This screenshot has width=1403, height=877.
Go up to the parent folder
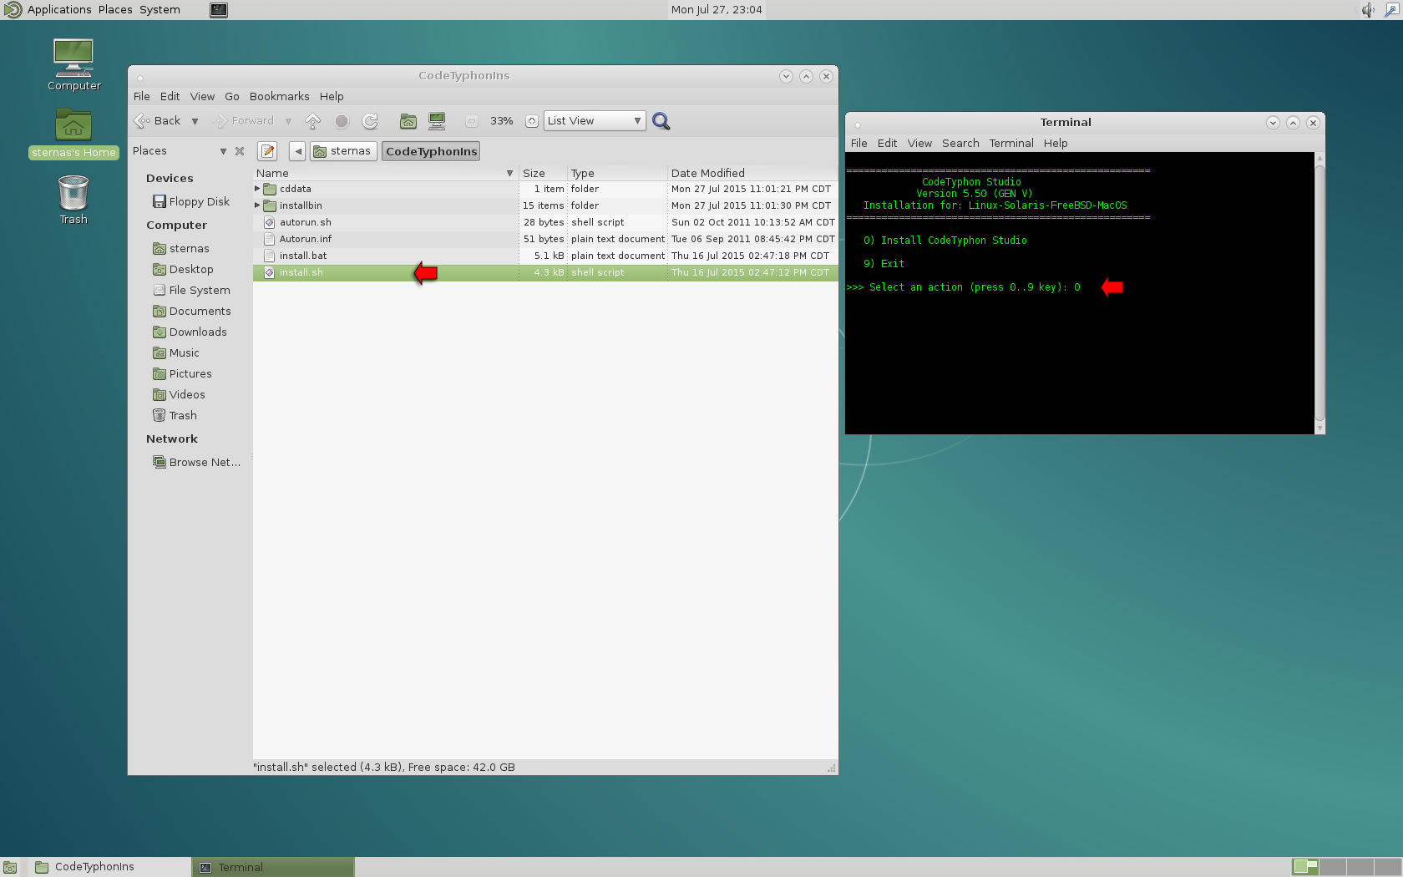[x=312, y=121]
